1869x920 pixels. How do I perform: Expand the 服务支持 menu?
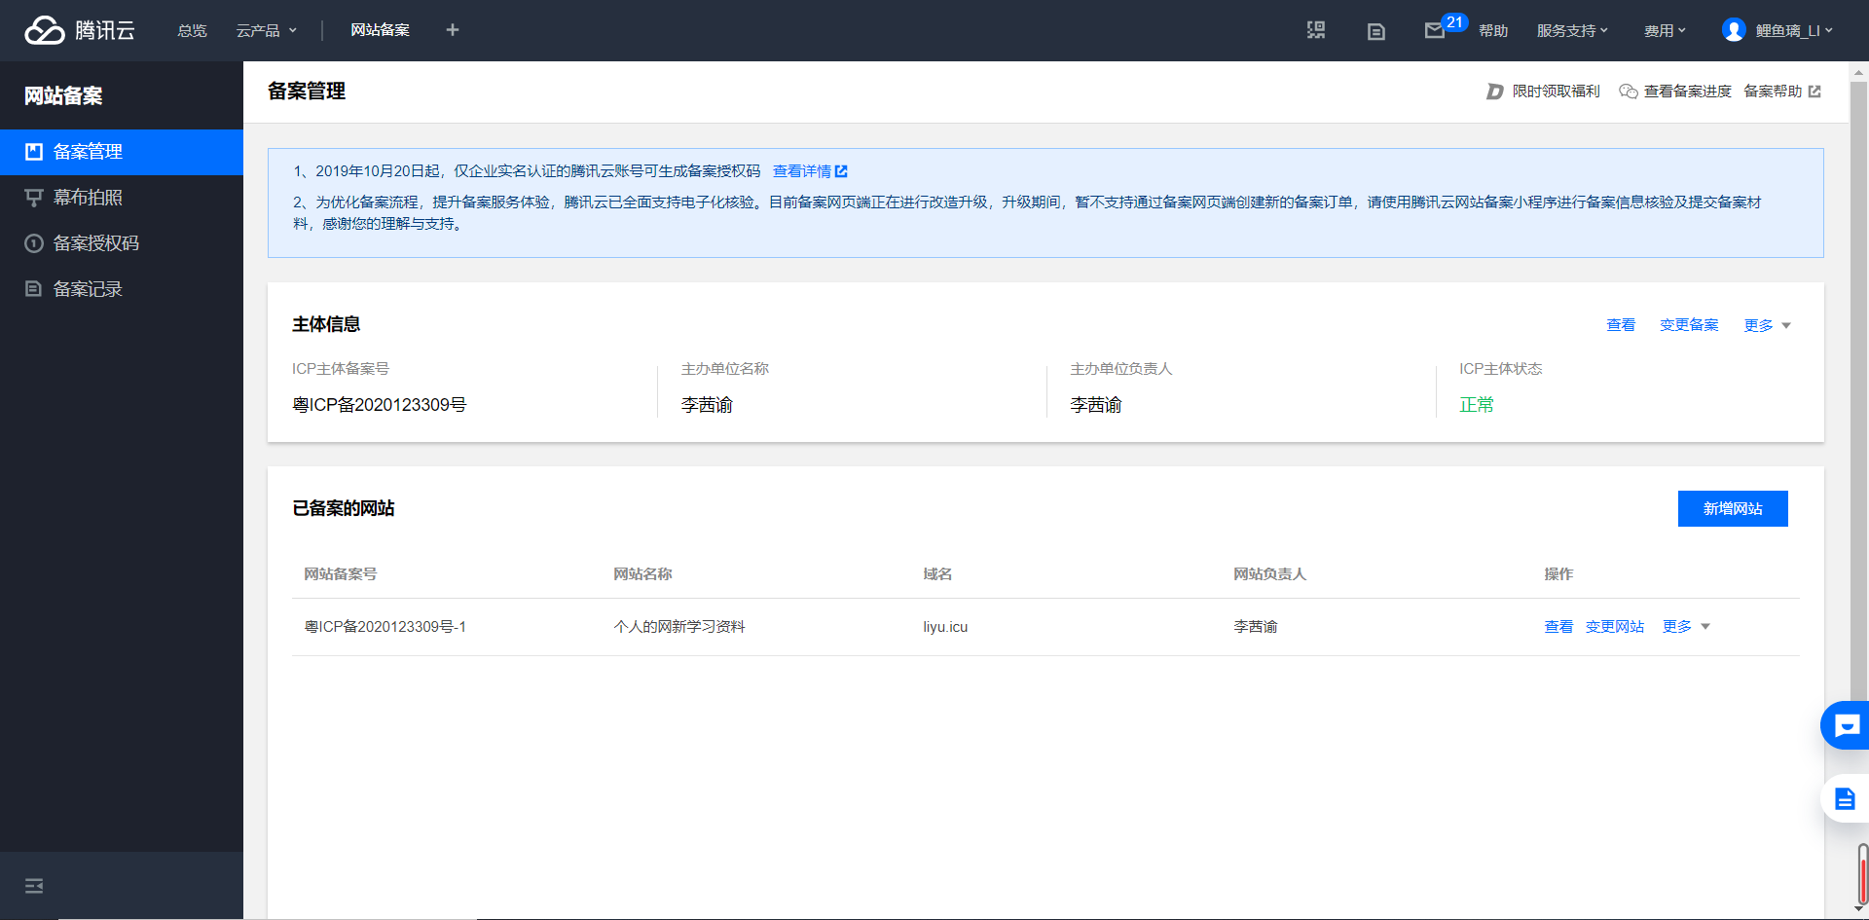(x=1572, y=31)
